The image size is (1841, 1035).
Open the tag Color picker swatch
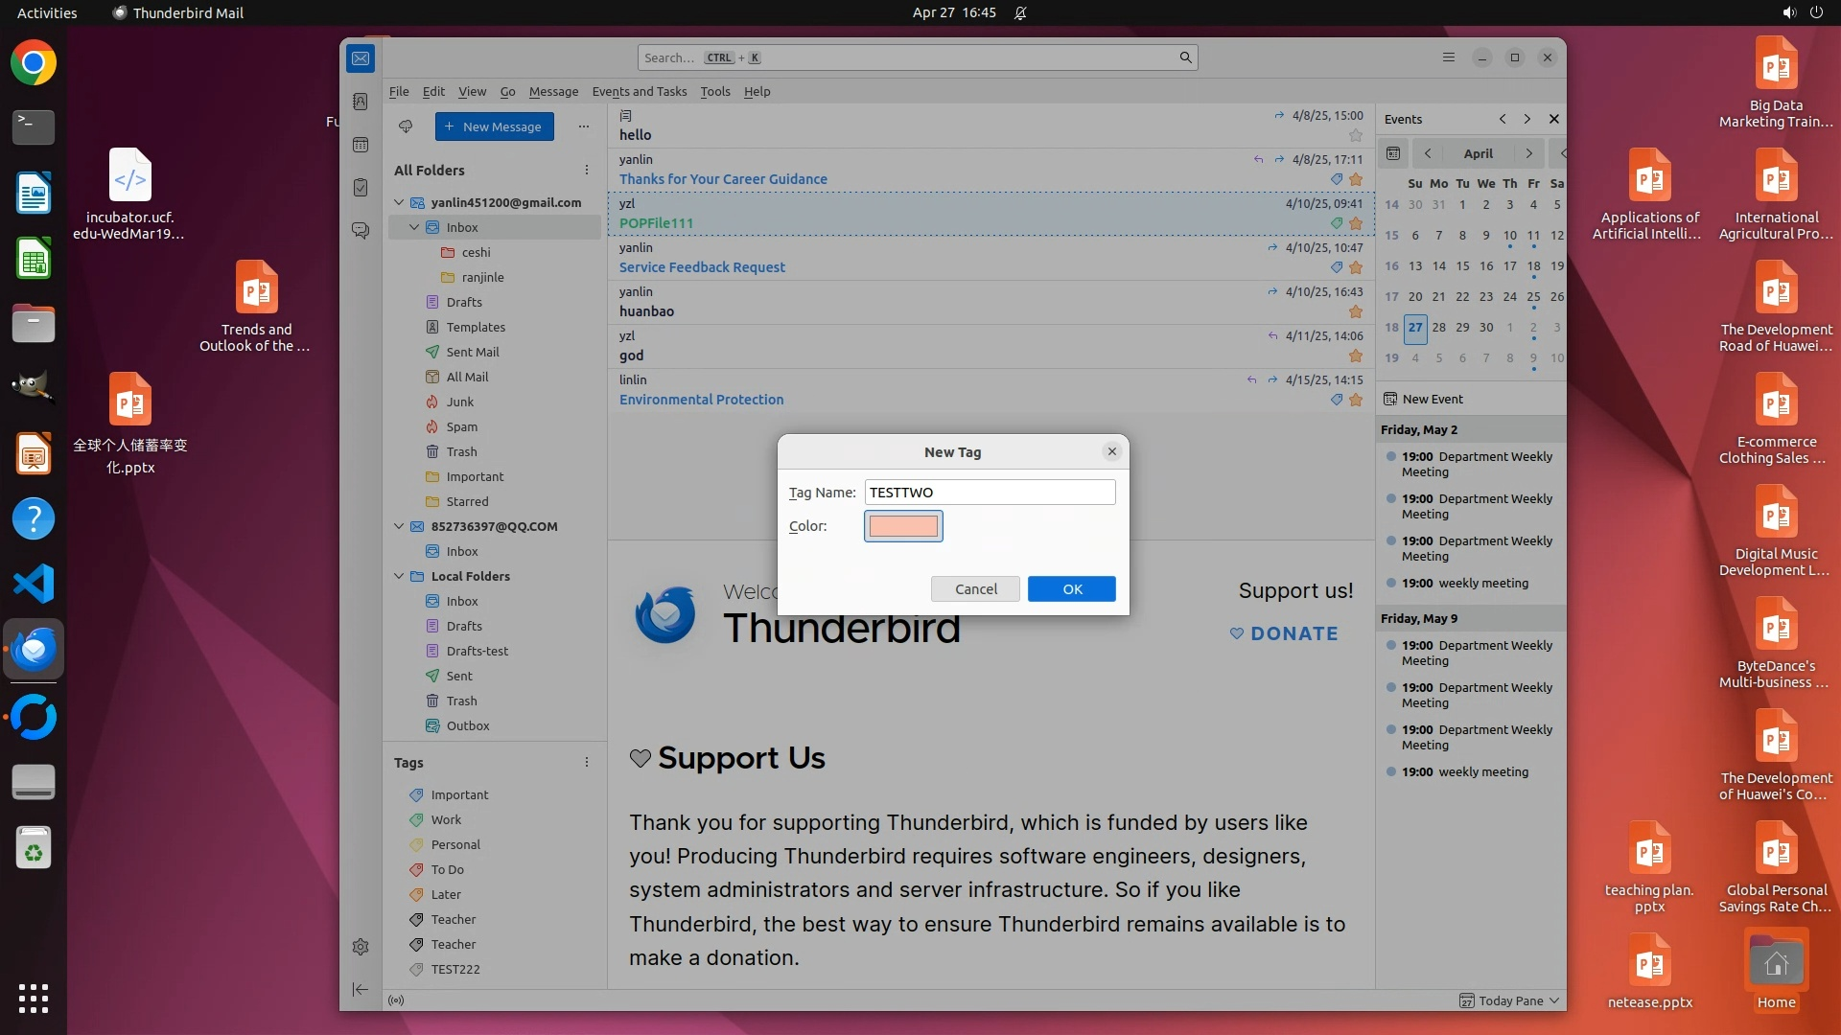coord(903,526)
